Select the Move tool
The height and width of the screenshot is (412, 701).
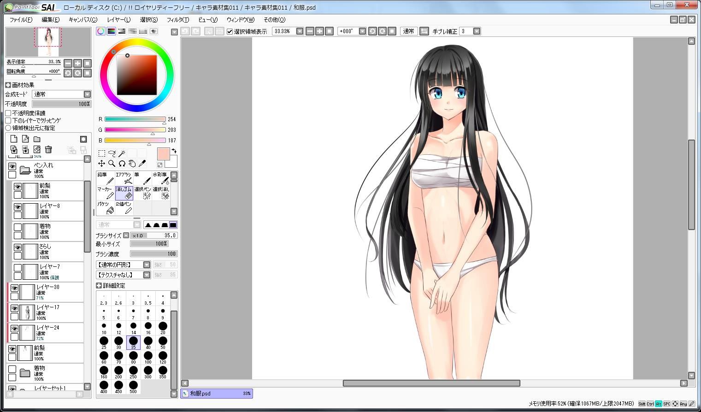[x=101, y=164]
